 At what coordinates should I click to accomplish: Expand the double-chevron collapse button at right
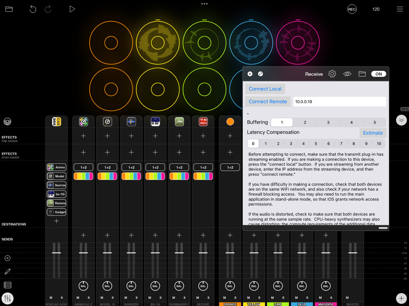(x=401, y=120)
